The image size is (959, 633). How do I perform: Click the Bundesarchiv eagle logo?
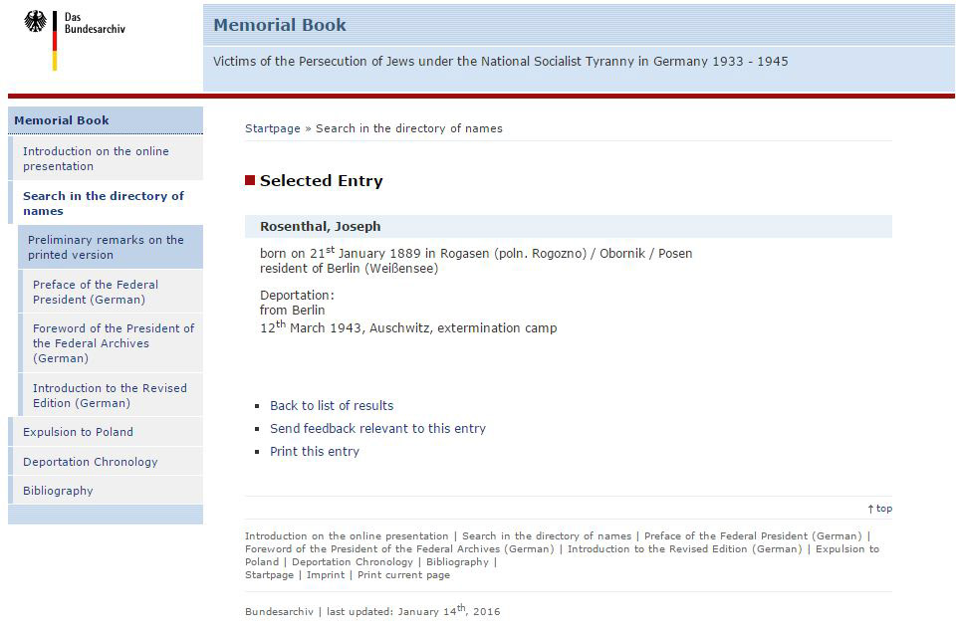point(36,21)
